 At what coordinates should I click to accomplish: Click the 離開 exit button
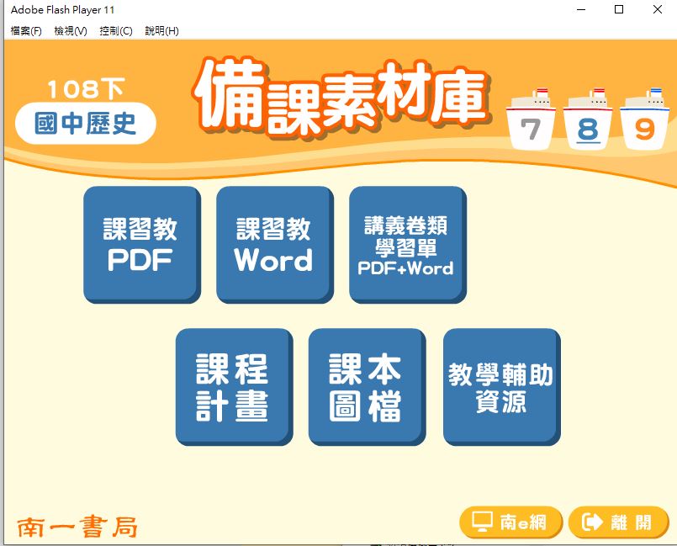618,522
